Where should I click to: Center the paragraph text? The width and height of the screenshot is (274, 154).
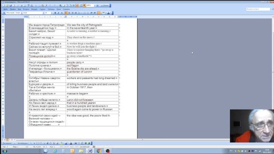pos(69,13)
